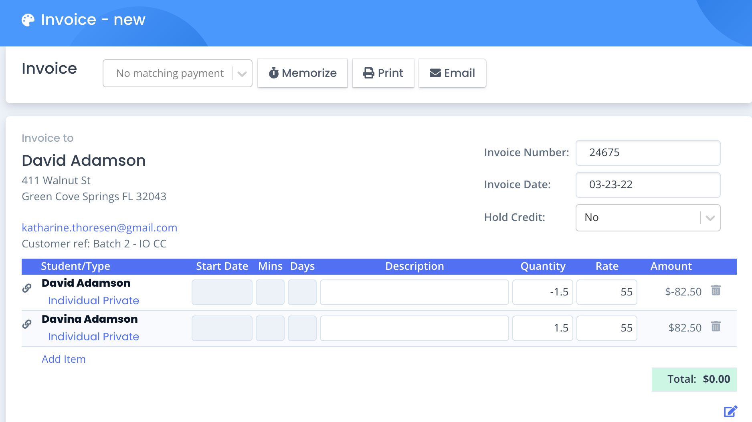Click the Green Cove Springs FL 32043 line
The image size is (752, 422).
[94, 197]
